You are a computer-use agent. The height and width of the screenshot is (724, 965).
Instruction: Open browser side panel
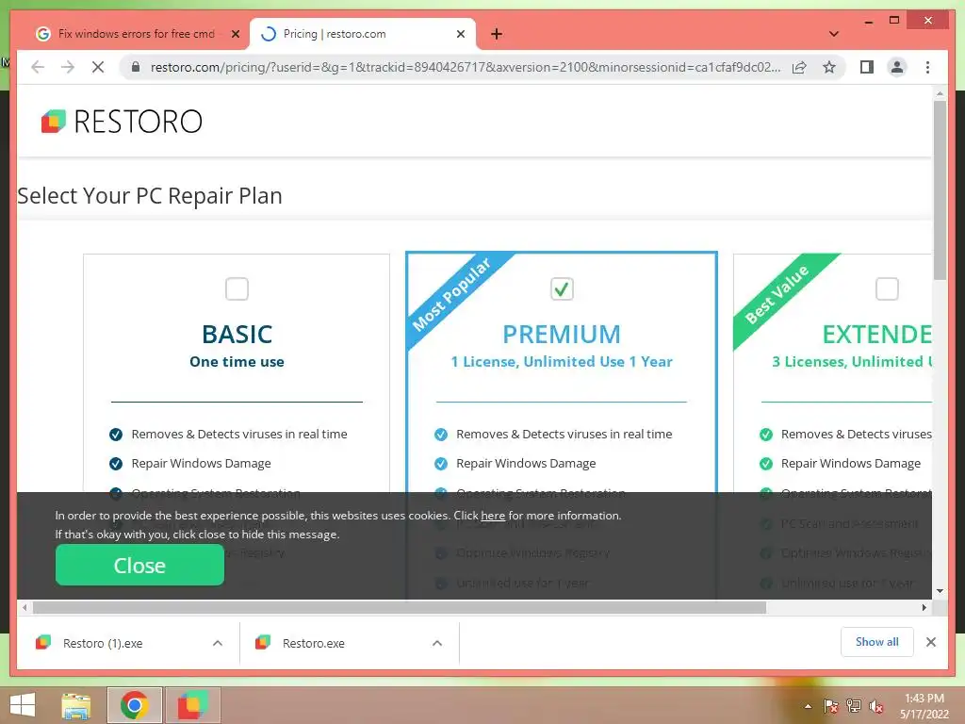point(867,67)
